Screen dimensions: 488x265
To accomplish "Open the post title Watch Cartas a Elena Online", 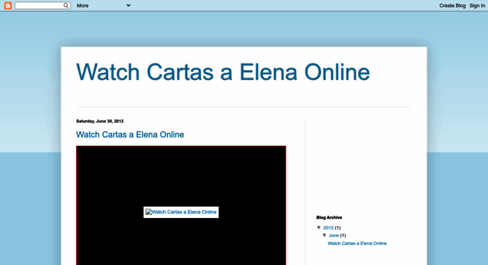I will 130,134.
